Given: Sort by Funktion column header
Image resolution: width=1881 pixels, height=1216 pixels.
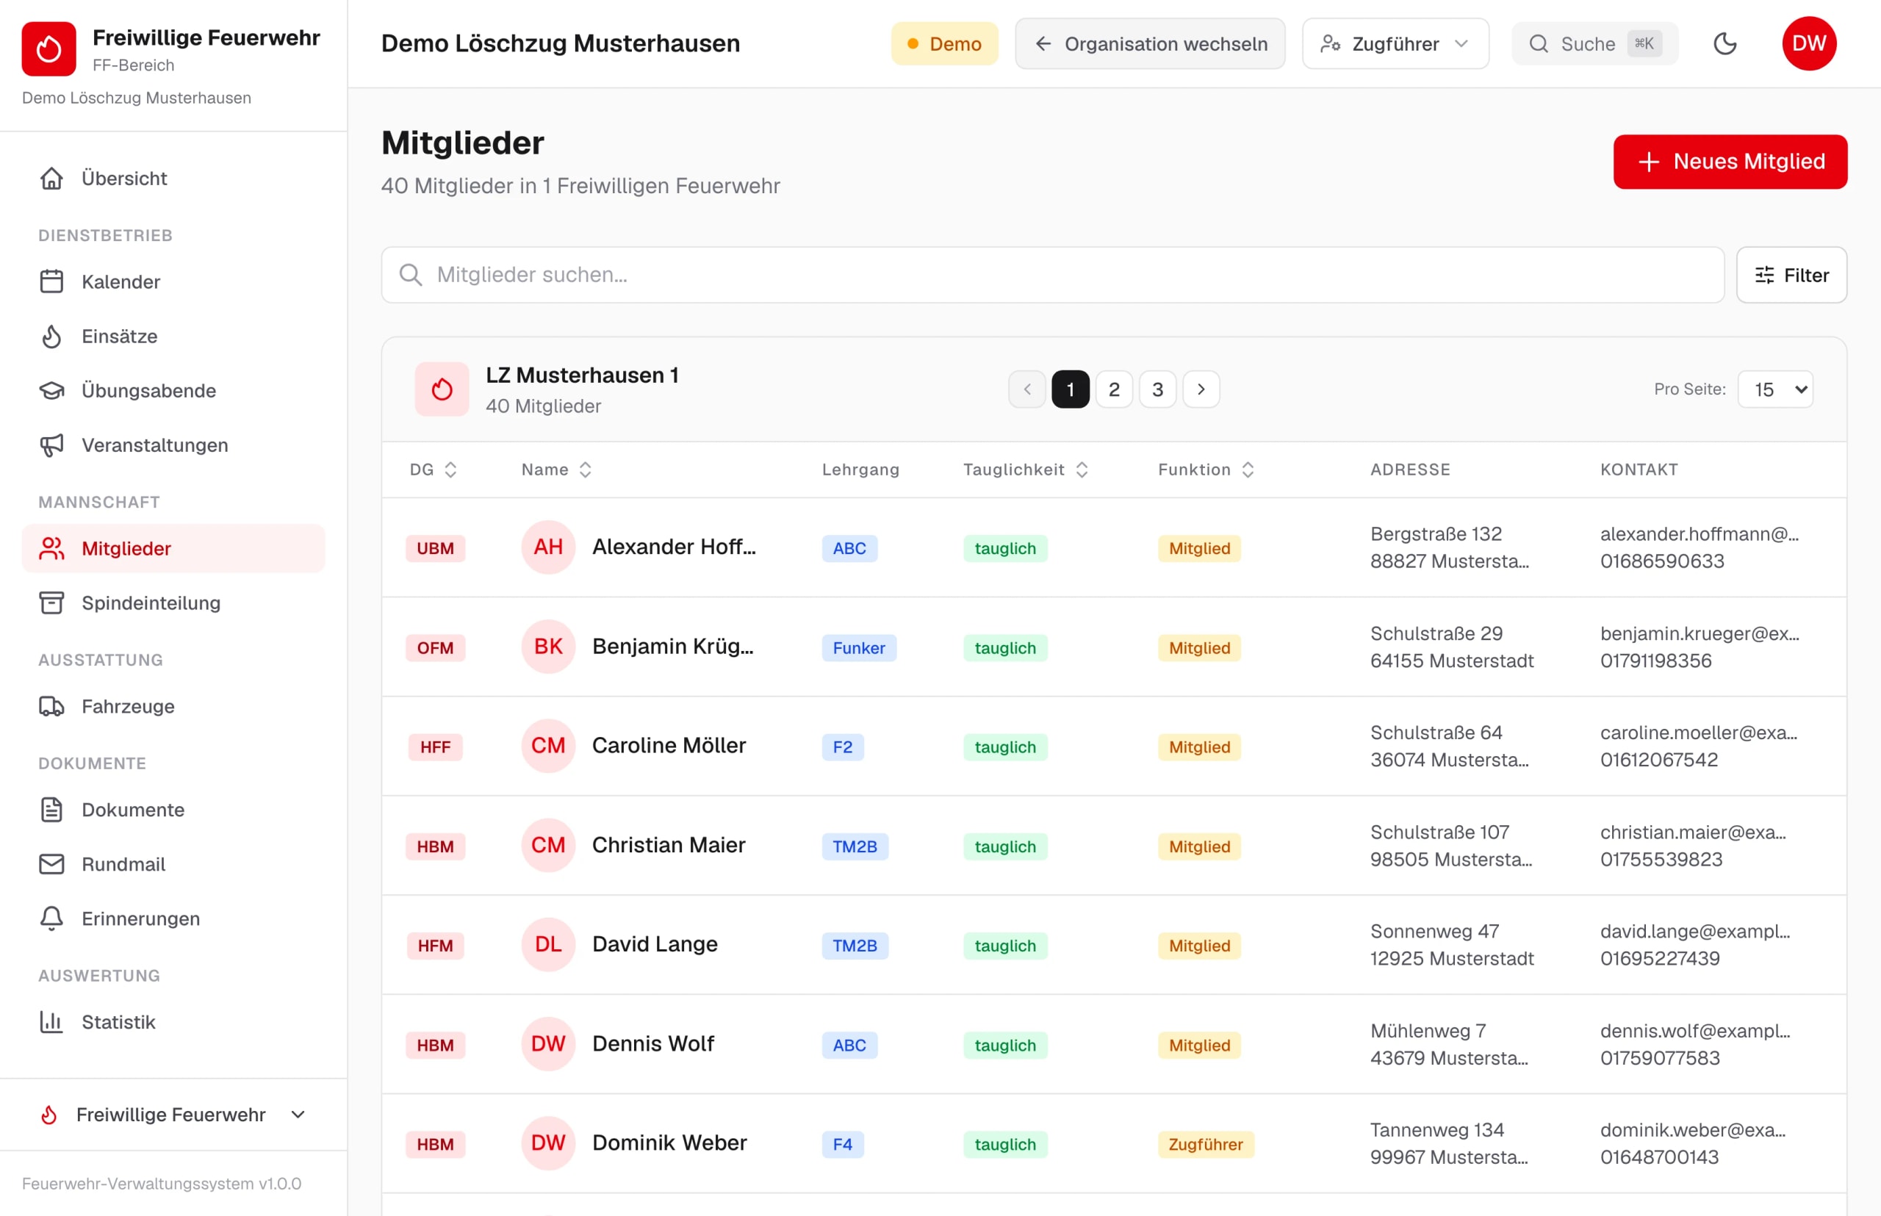Looking at the screenshot, I should [1206, 470].
